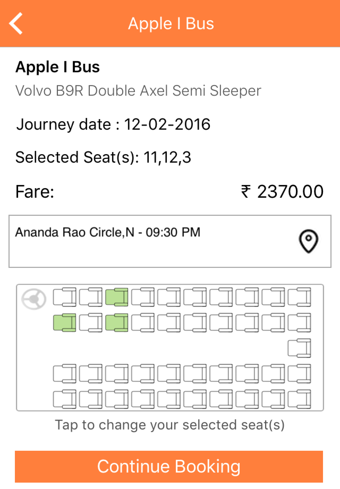Select last seat in top row
The height and width of the screenshot is (489, 340).
tap(300, 297)
